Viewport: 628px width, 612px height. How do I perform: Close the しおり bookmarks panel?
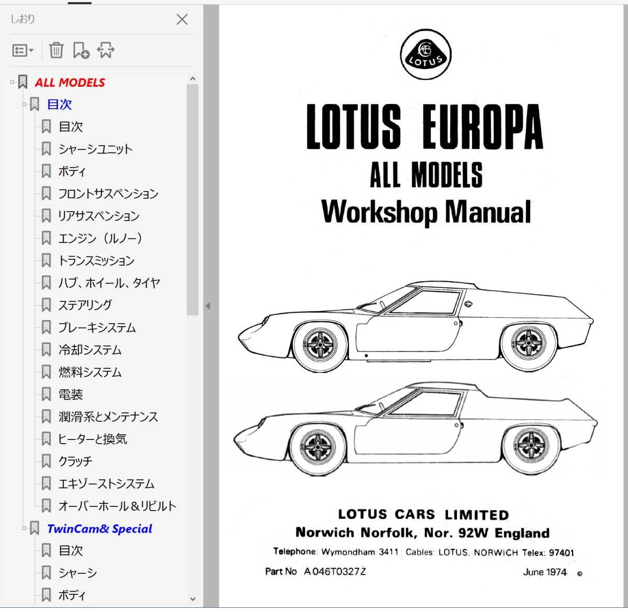pyautogui.click(x=182, y=19)
